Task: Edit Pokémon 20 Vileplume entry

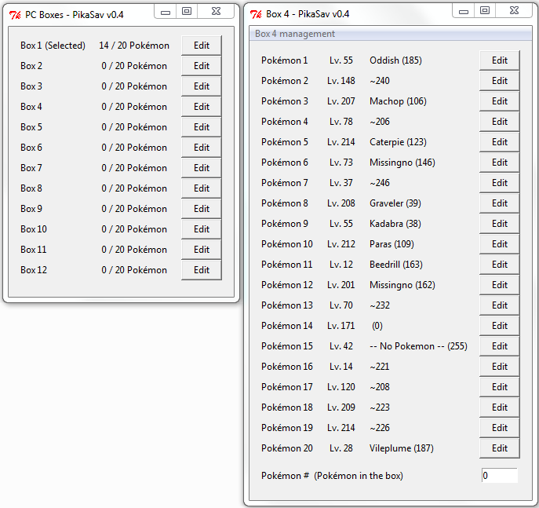Action: 500,448
